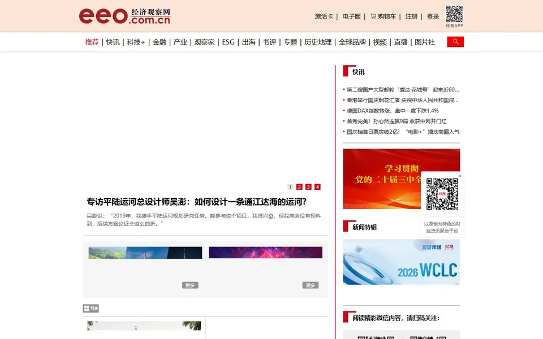The image size is (543, 339).
Task: Click the 快讯 sidebar section heading
Action: (359, 72)
